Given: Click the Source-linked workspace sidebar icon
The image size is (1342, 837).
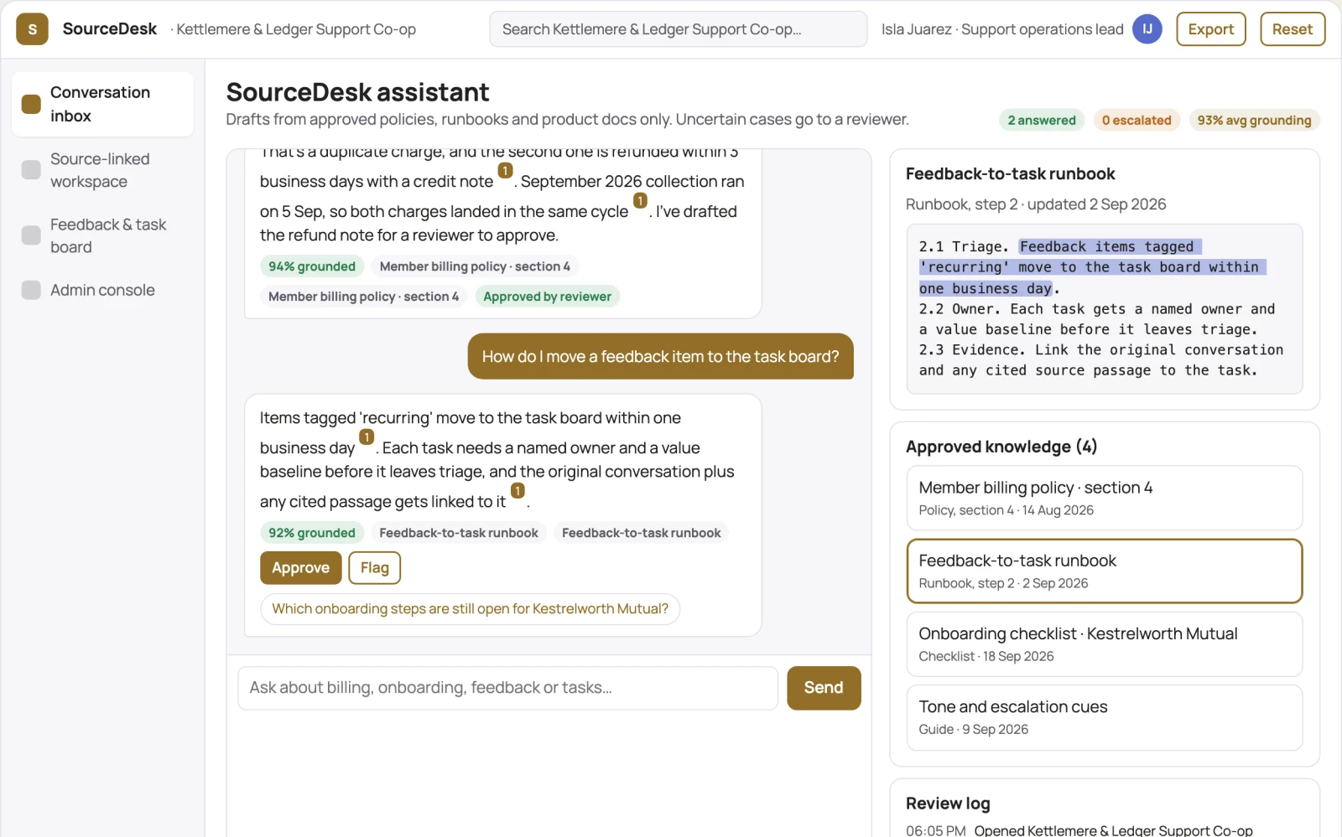Looking at the screenshot, I should 31,170.
